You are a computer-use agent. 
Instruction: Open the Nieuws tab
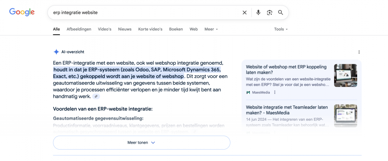(125, 29)
